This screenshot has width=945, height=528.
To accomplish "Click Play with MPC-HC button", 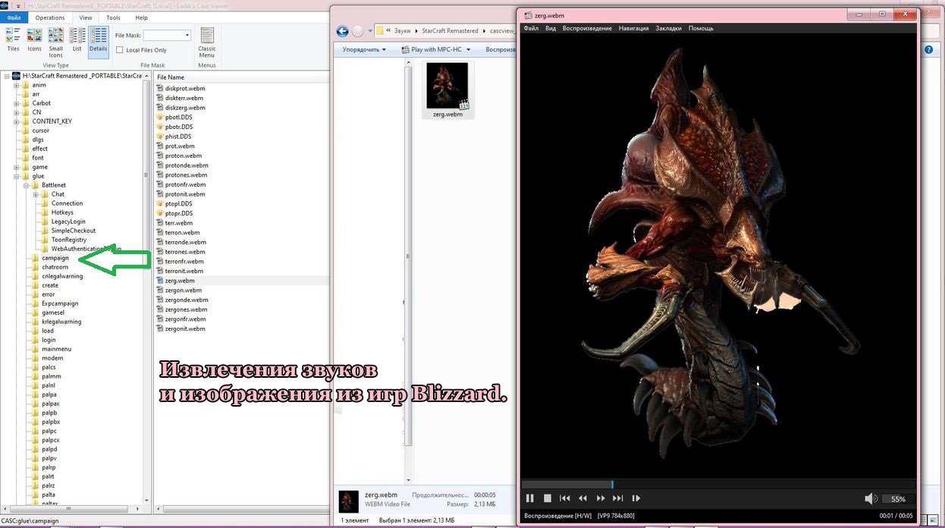I will point(436,50).
